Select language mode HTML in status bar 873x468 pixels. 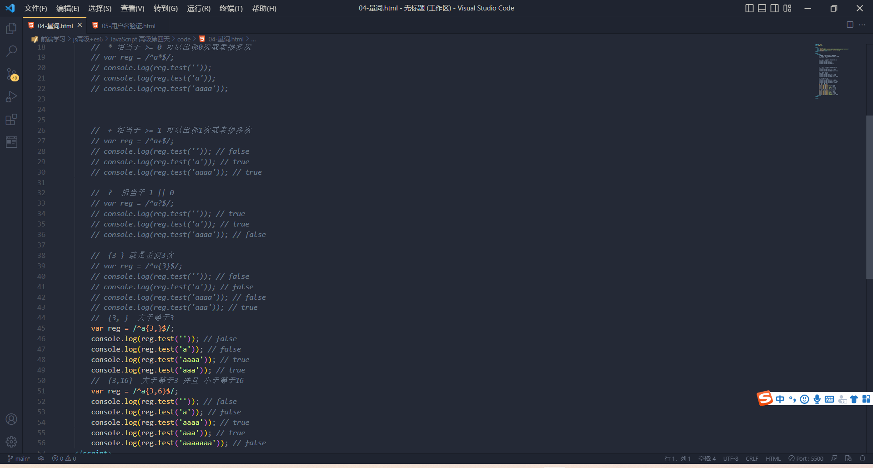[773, 458]
